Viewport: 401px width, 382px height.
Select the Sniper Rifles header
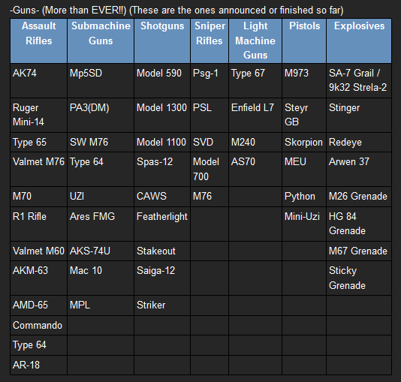pyautogui.click(x=210, y=41)
